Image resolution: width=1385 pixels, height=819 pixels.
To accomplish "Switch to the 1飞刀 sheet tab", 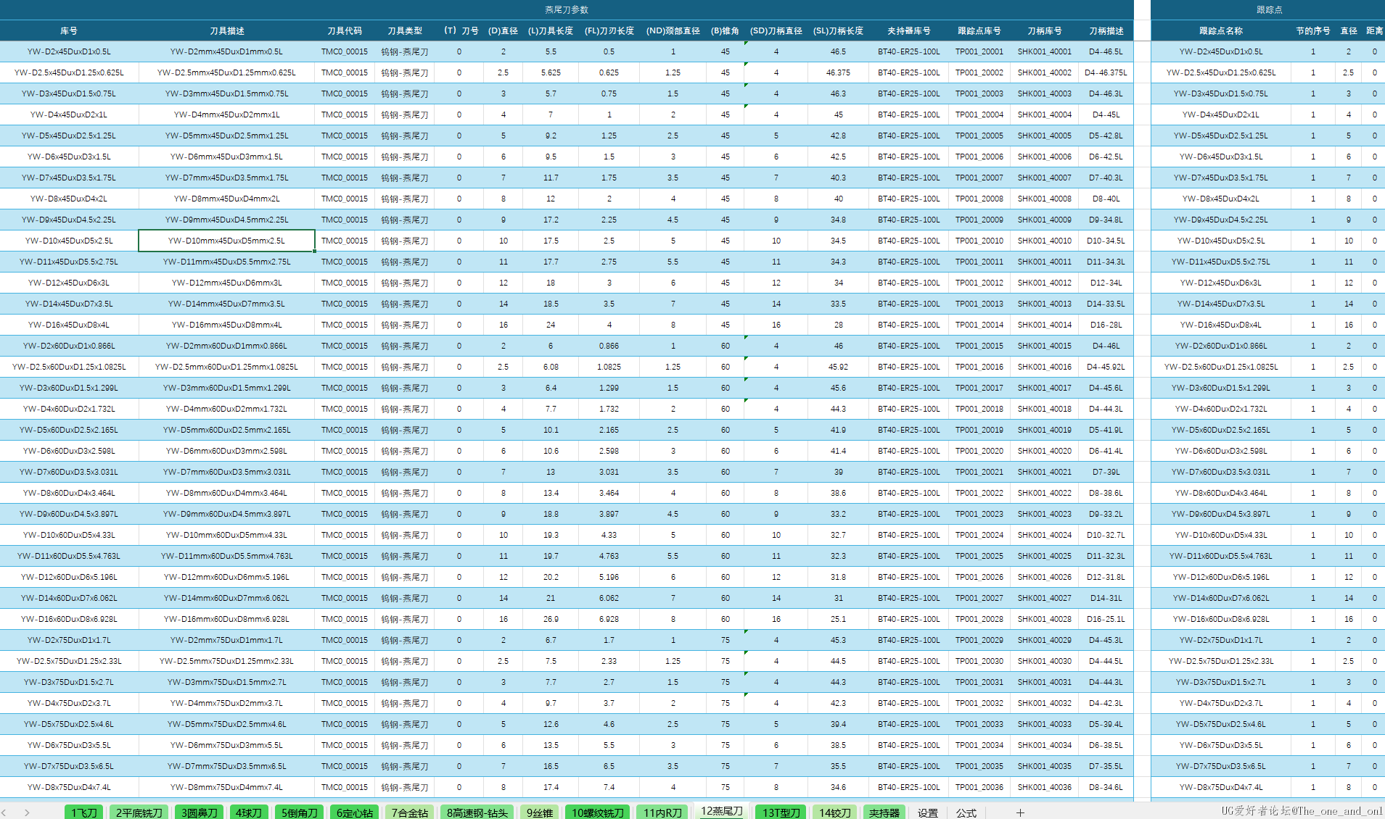I will [x=85, y=812].
